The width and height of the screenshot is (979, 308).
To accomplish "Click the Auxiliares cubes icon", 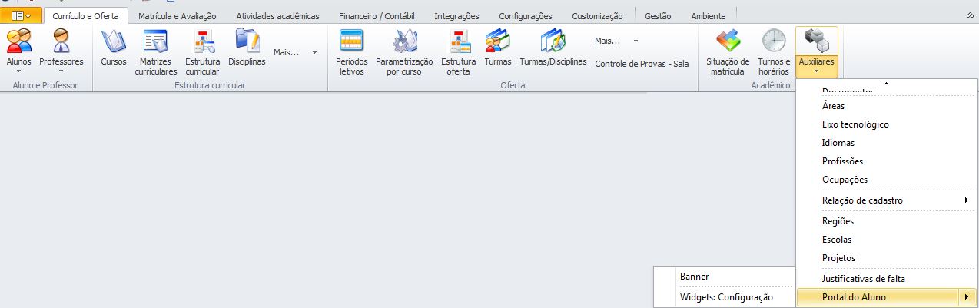I will [816, 41].
